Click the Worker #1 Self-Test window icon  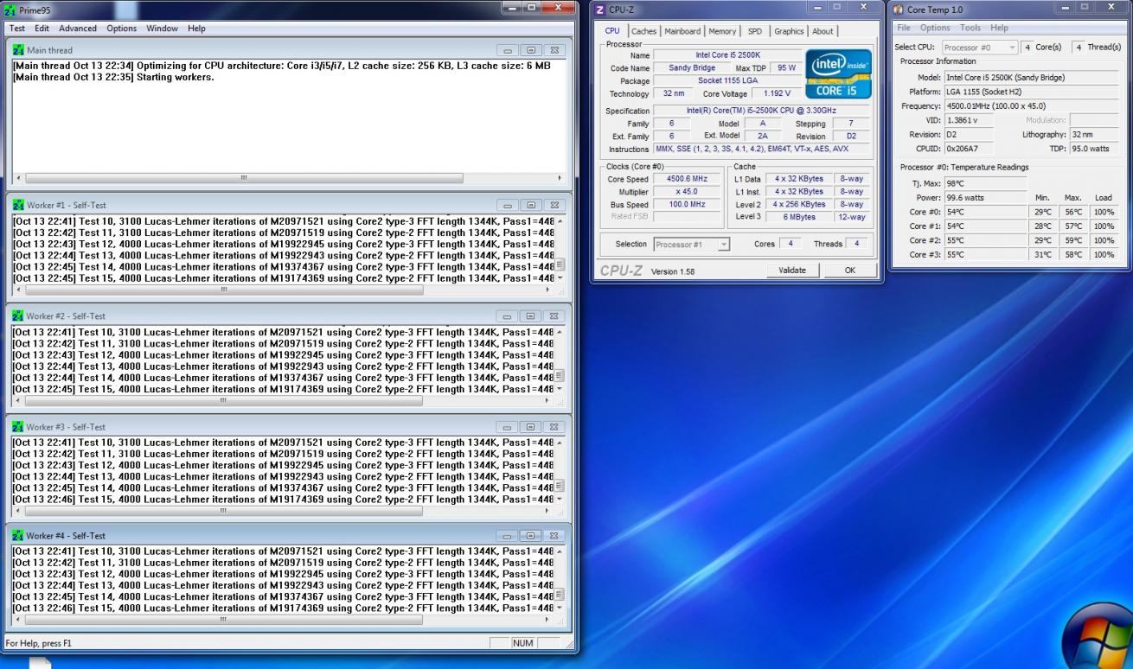18,206
